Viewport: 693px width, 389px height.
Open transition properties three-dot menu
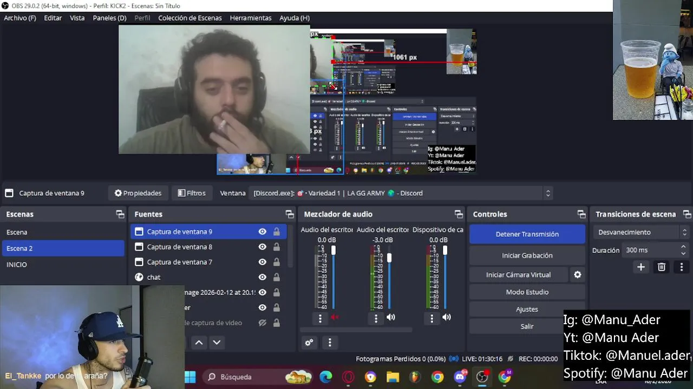(x=682, y=267)
